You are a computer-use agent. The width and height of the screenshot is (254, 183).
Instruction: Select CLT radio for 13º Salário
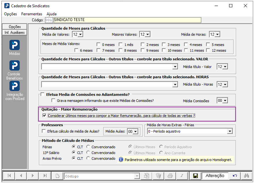[x=74, y=152]
